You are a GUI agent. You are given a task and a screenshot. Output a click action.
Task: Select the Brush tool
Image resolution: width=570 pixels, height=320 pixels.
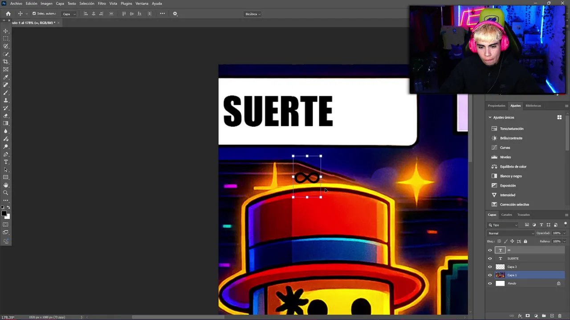point(6,92)
